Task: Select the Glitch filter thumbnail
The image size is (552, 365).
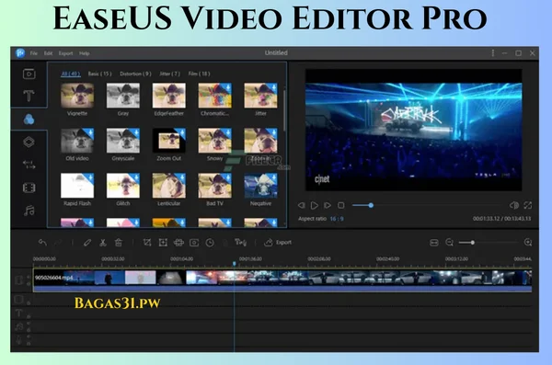Action: 123,186
